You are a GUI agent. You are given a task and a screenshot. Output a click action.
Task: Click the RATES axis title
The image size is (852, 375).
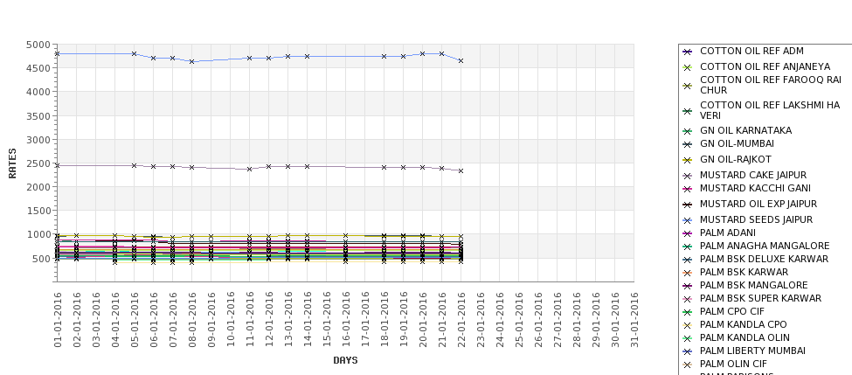pos(12,163)
